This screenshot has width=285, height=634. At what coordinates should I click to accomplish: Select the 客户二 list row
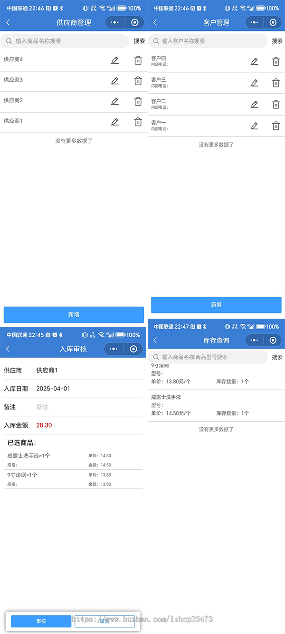(216, 104)
